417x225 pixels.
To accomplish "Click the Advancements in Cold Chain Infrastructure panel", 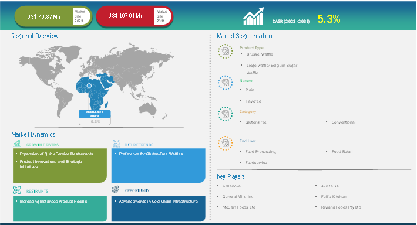I will [158, 209].
